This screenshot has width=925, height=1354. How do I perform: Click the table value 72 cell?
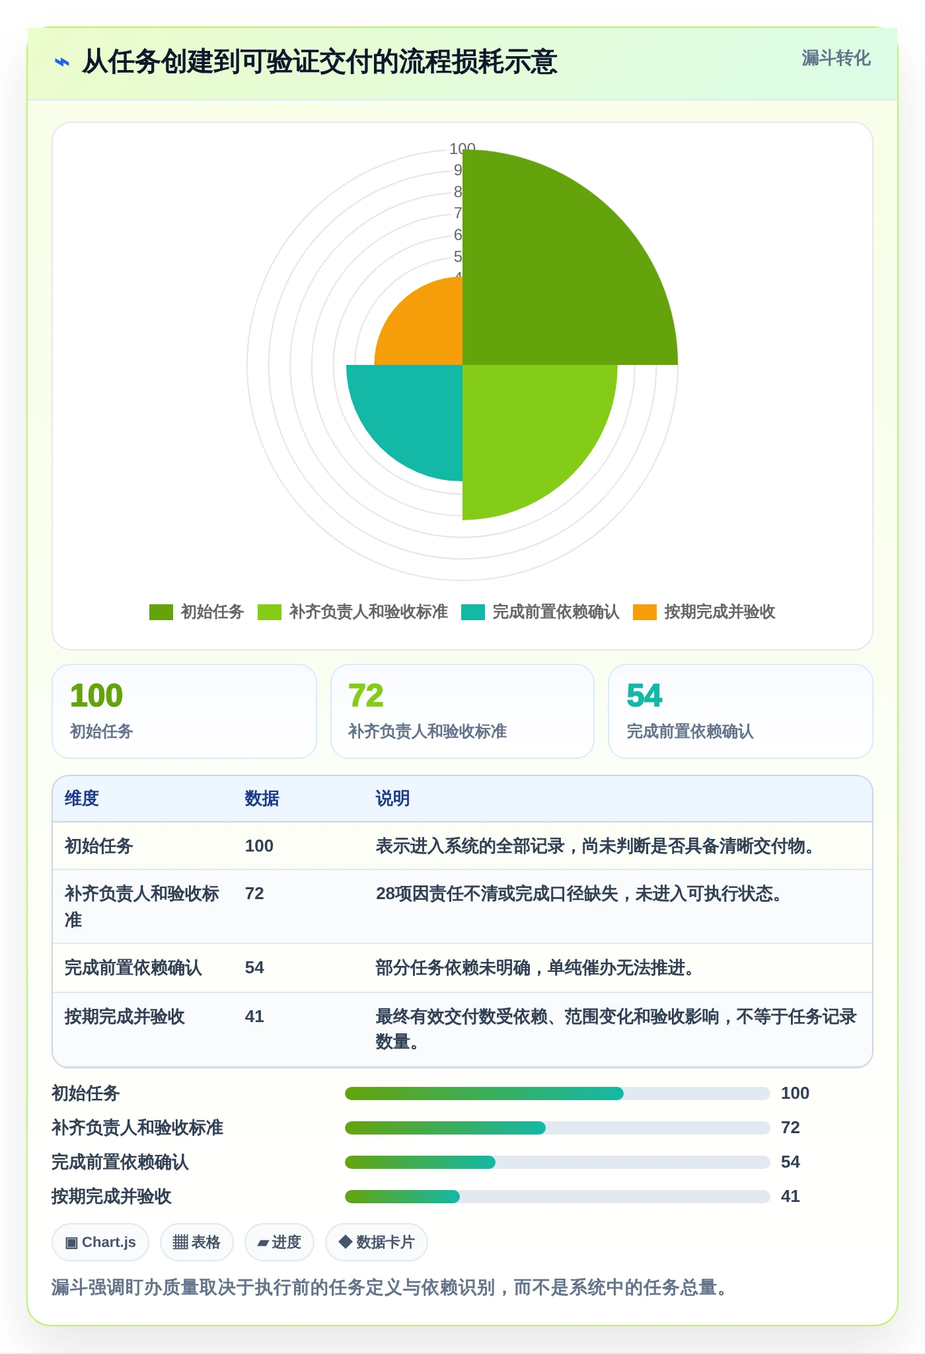coord(254,894)
